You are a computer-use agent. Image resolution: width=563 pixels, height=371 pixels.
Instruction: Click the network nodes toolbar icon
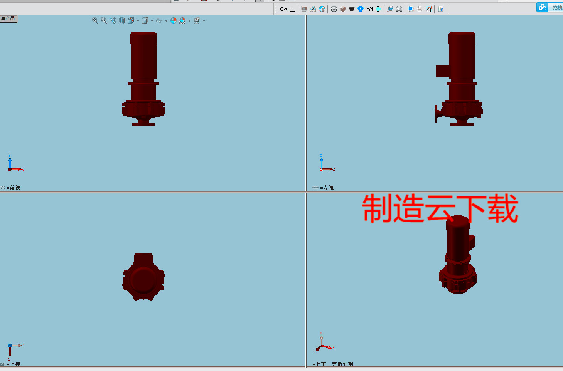click(313, 9)
